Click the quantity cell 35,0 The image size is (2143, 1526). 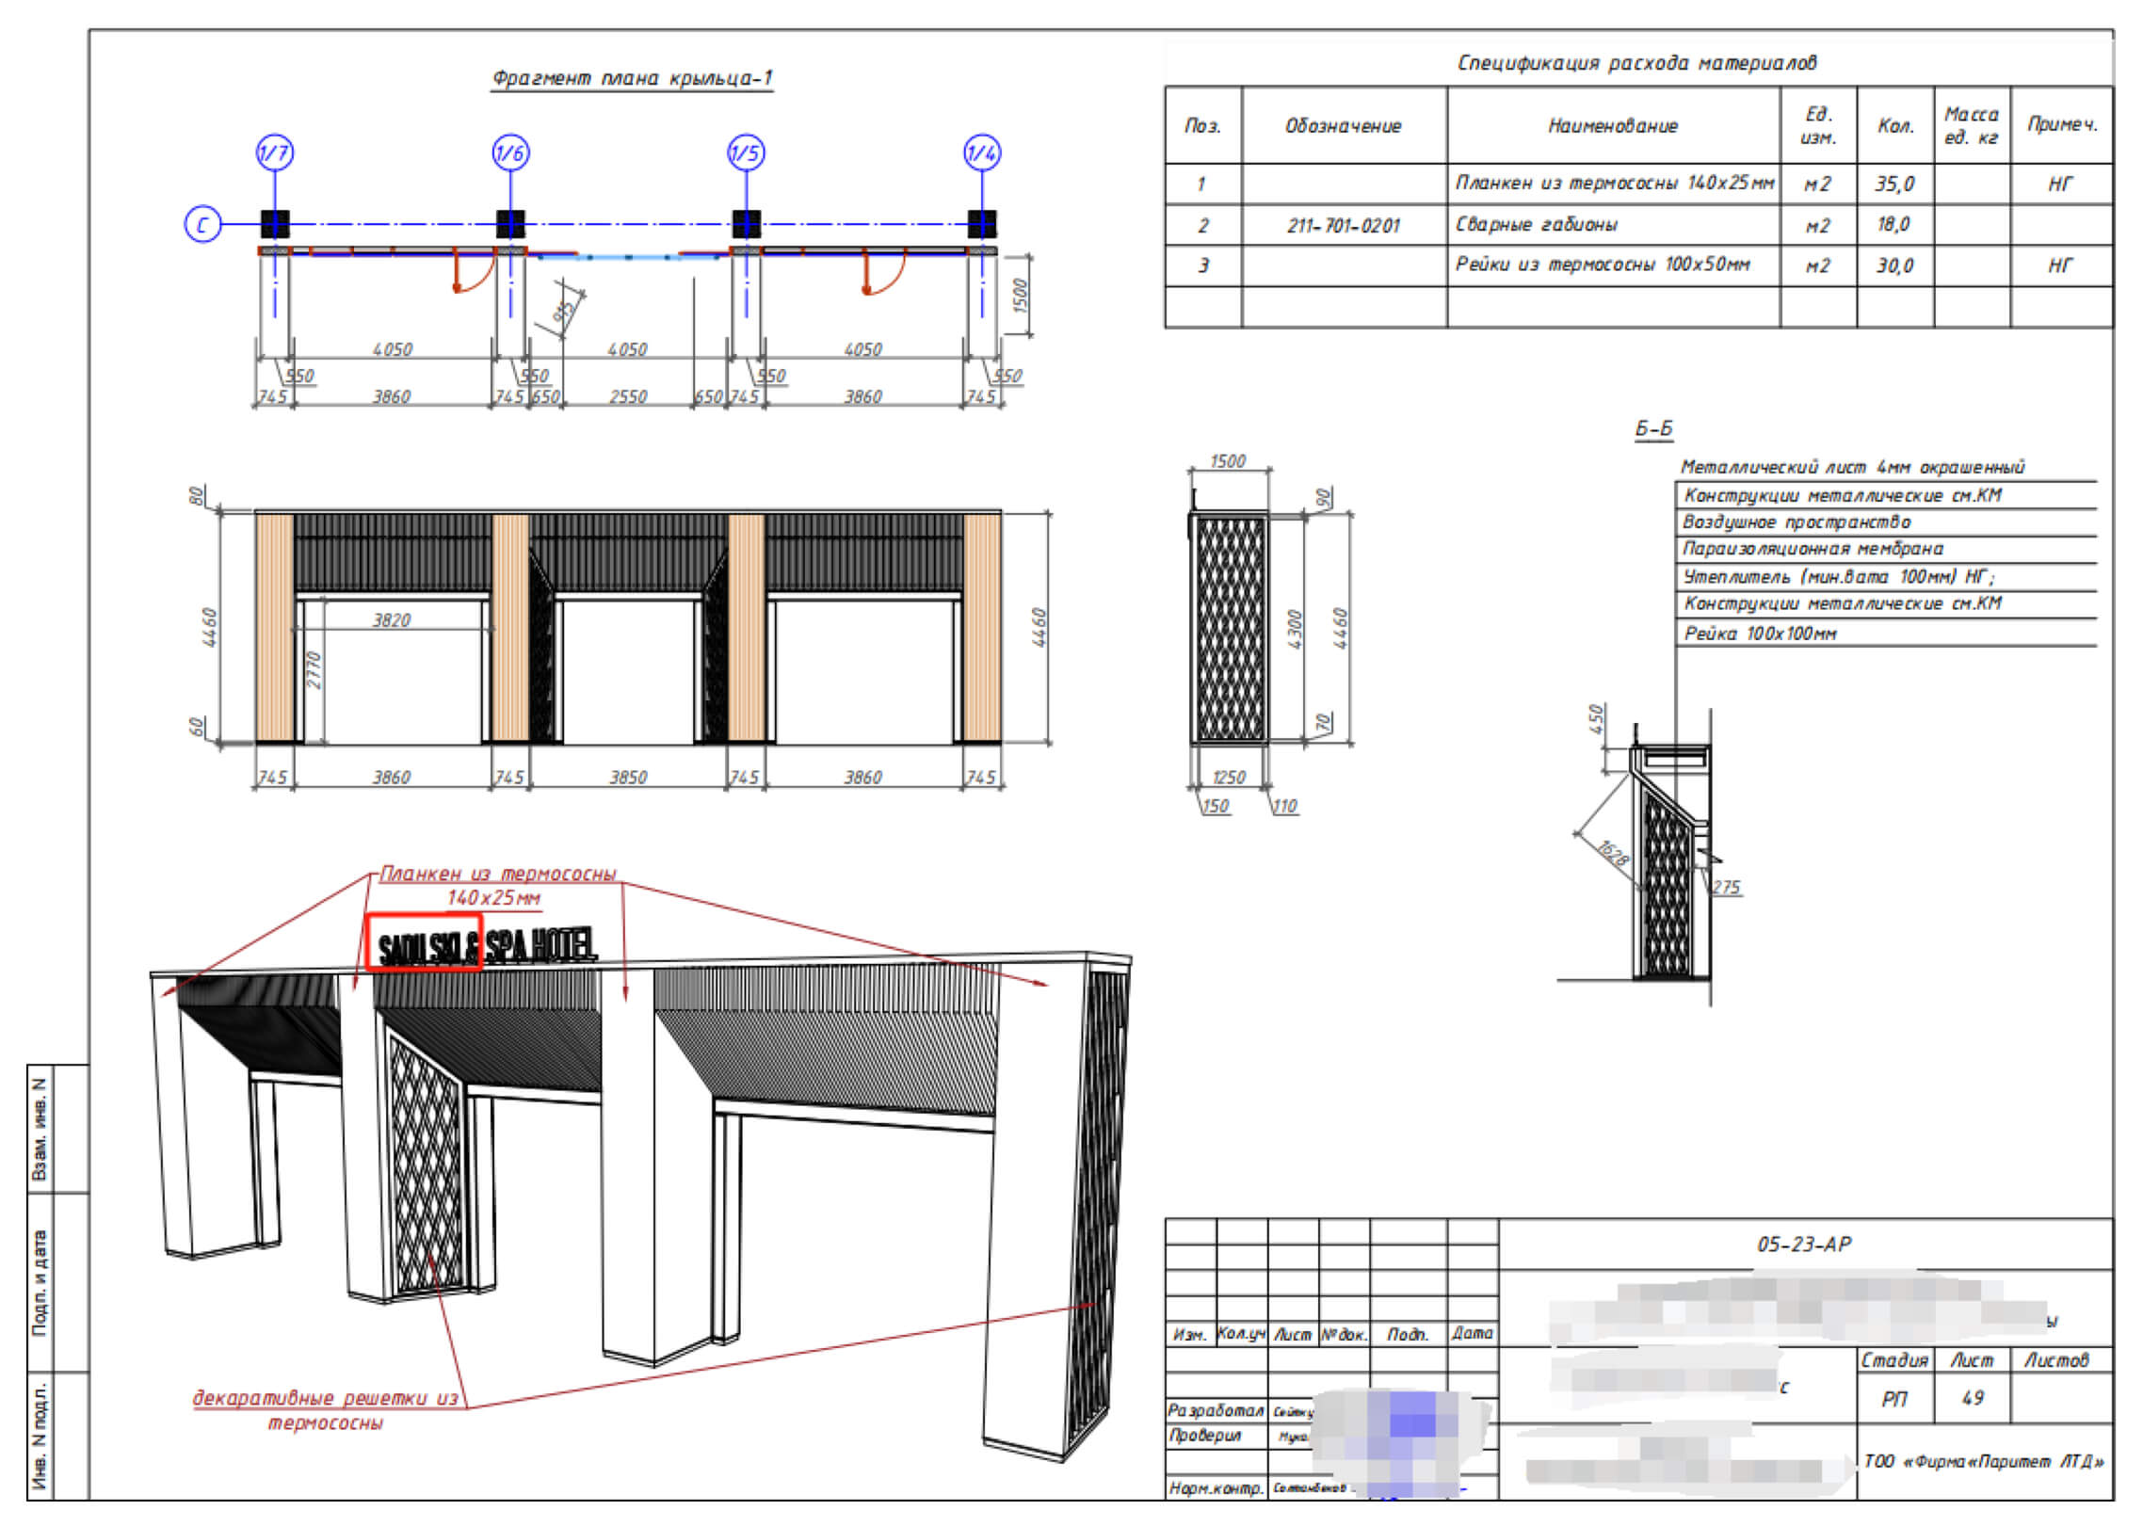[x=1893, y=184]
